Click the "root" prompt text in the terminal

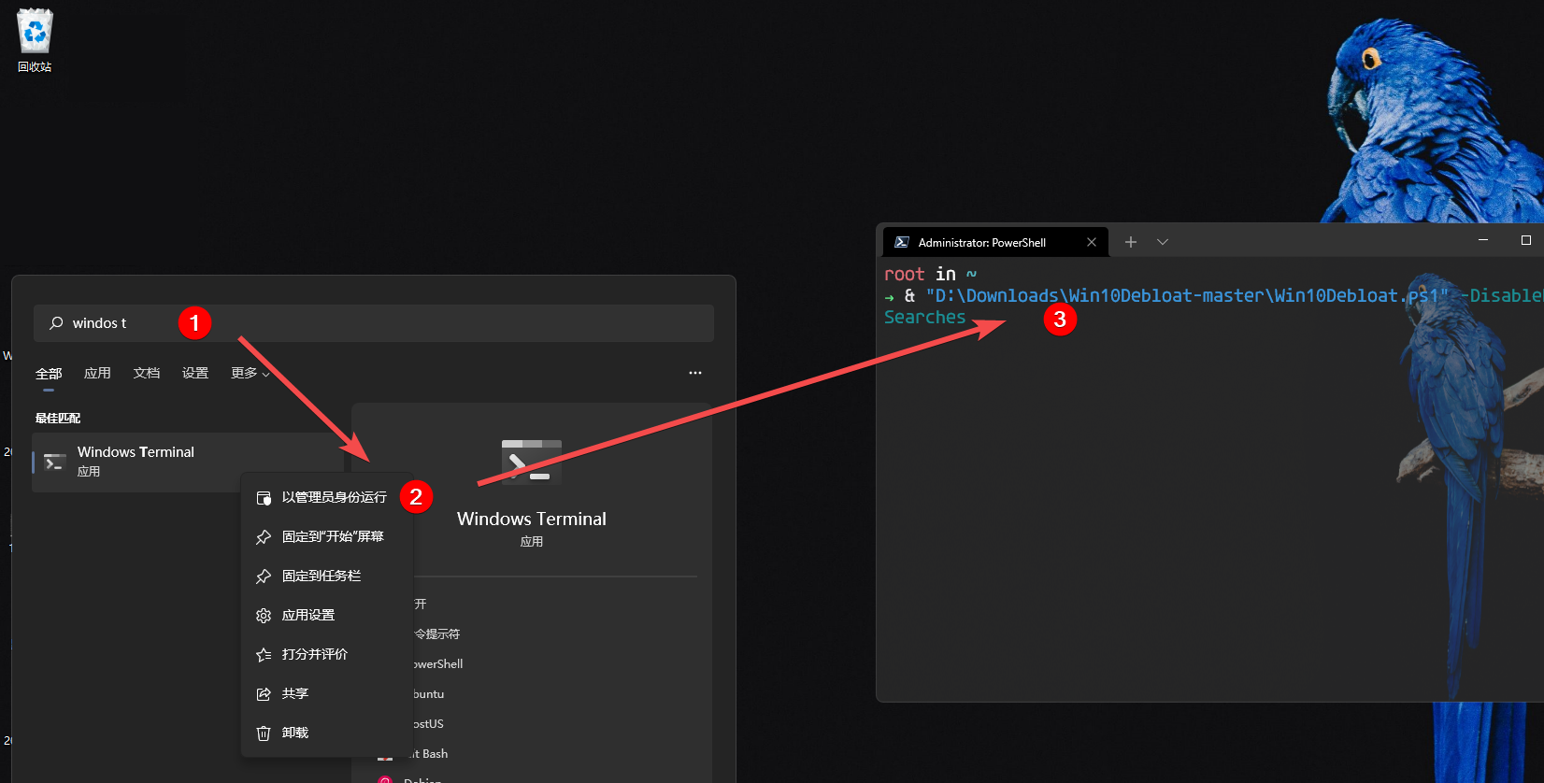(904, 275)
